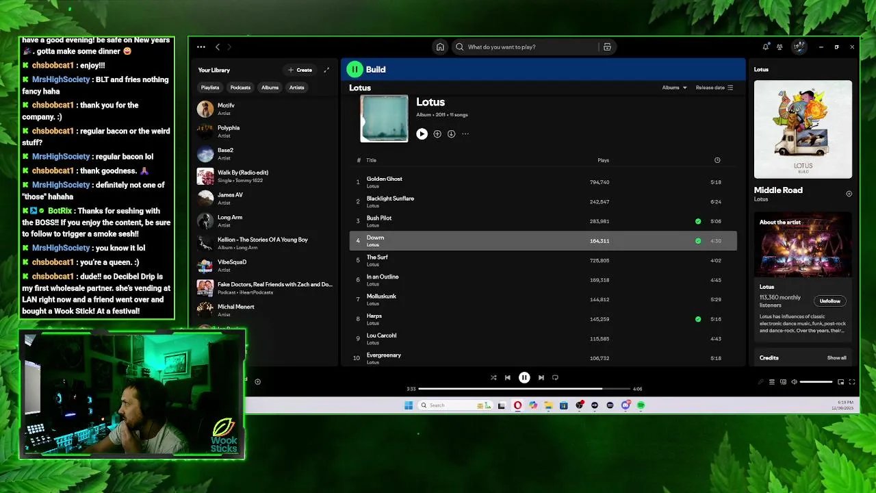Open the Walk By (Radio edit) single

[264, 176]
